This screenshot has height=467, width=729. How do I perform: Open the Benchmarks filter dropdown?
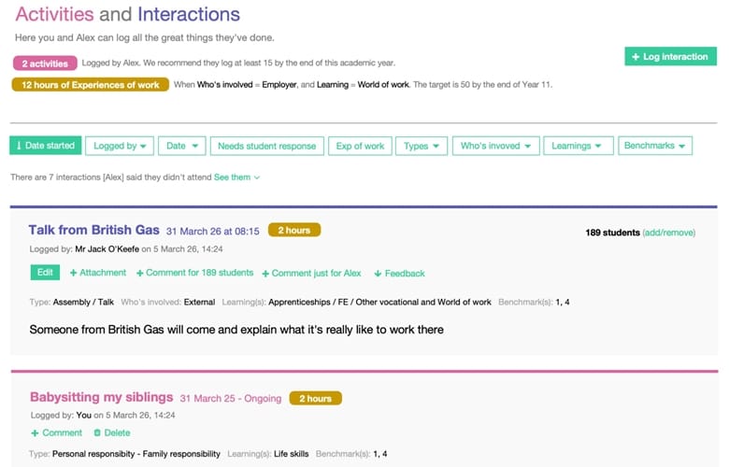coord(655,146)
